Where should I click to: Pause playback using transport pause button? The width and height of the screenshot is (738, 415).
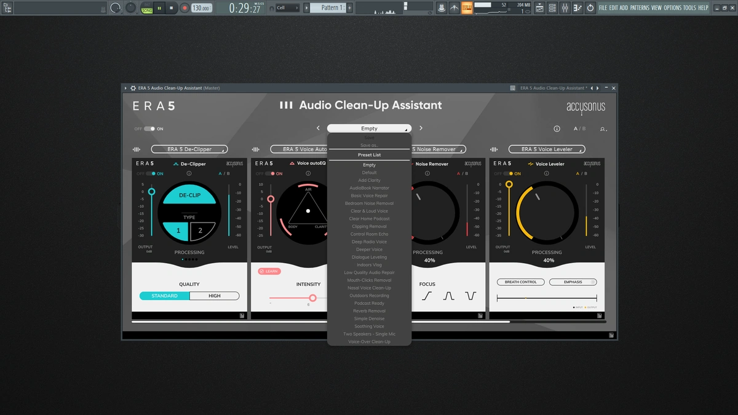point(159,8)
